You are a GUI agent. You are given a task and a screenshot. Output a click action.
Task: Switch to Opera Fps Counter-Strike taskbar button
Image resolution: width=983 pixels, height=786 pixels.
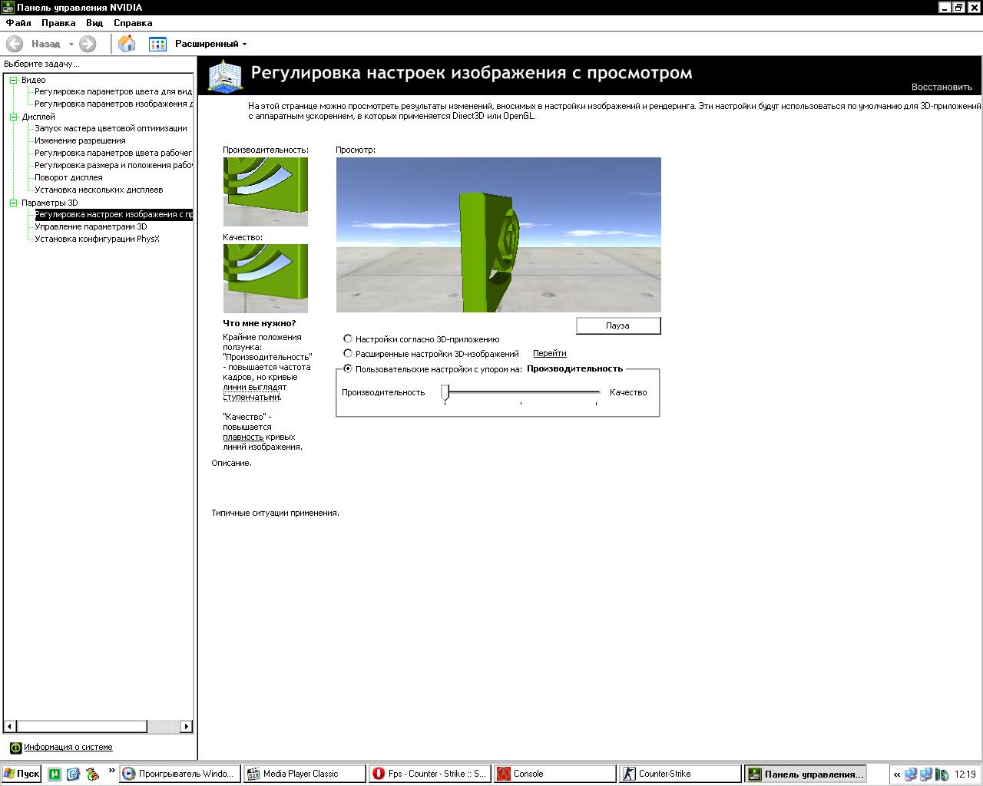429,774
